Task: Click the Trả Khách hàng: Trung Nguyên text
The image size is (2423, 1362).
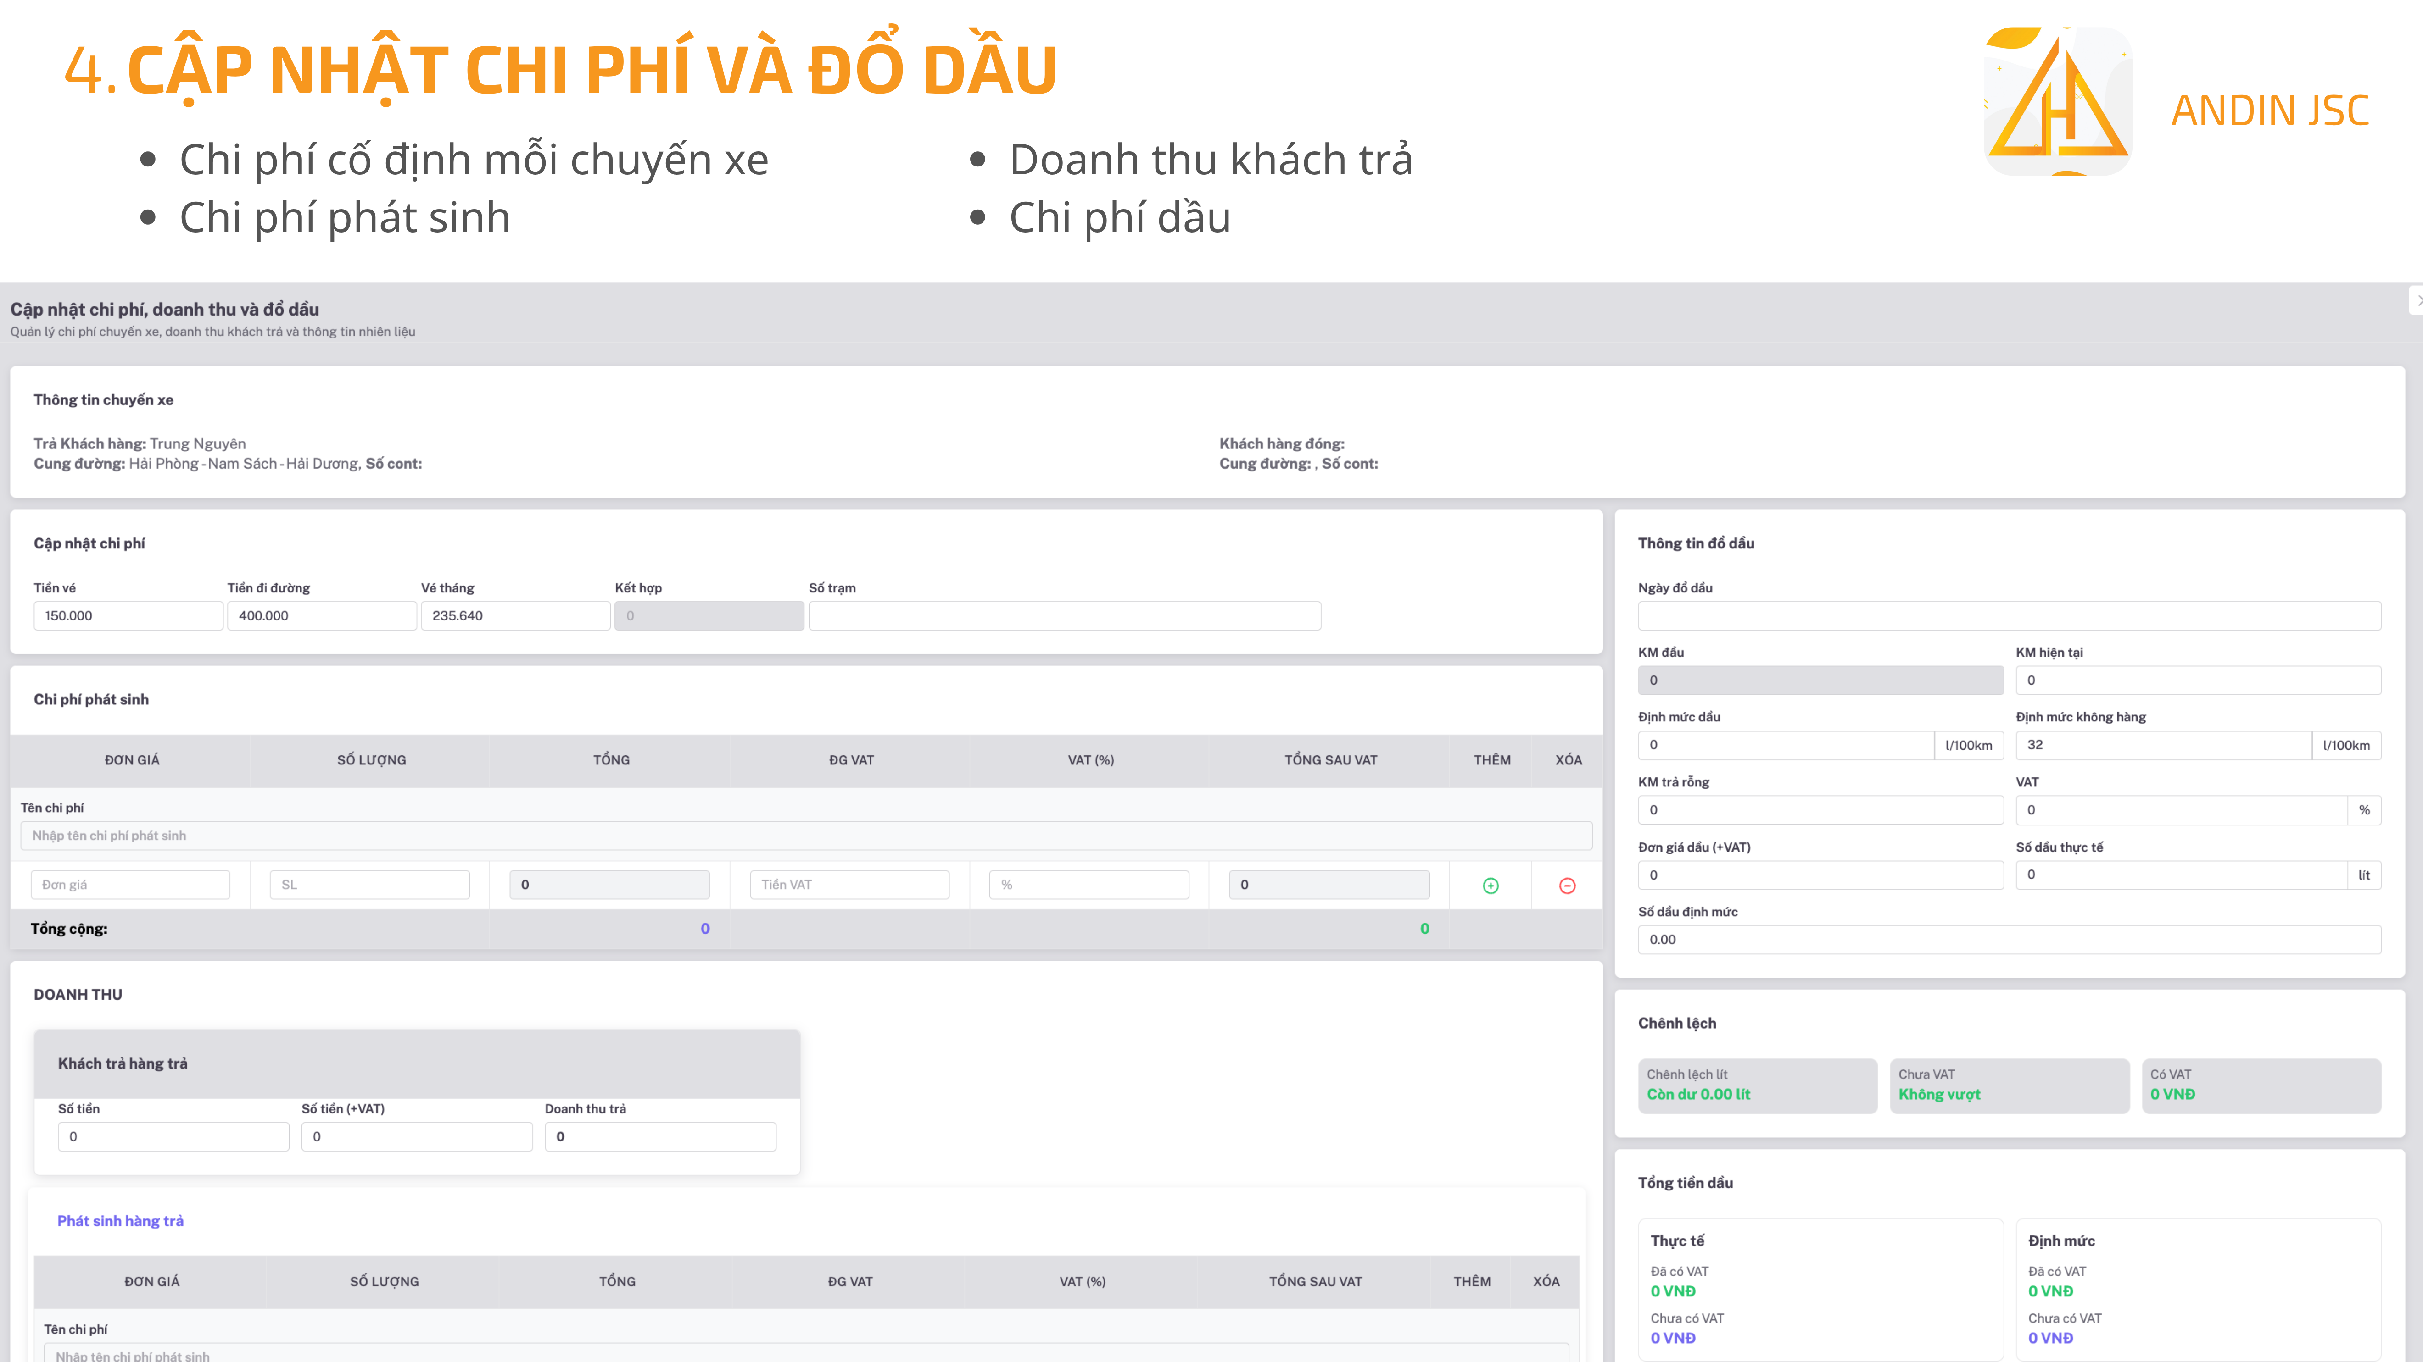Action: (140, 443)
